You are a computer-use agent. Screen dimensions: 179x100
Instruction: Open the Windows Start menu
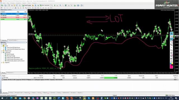click(x=2, y=98)
